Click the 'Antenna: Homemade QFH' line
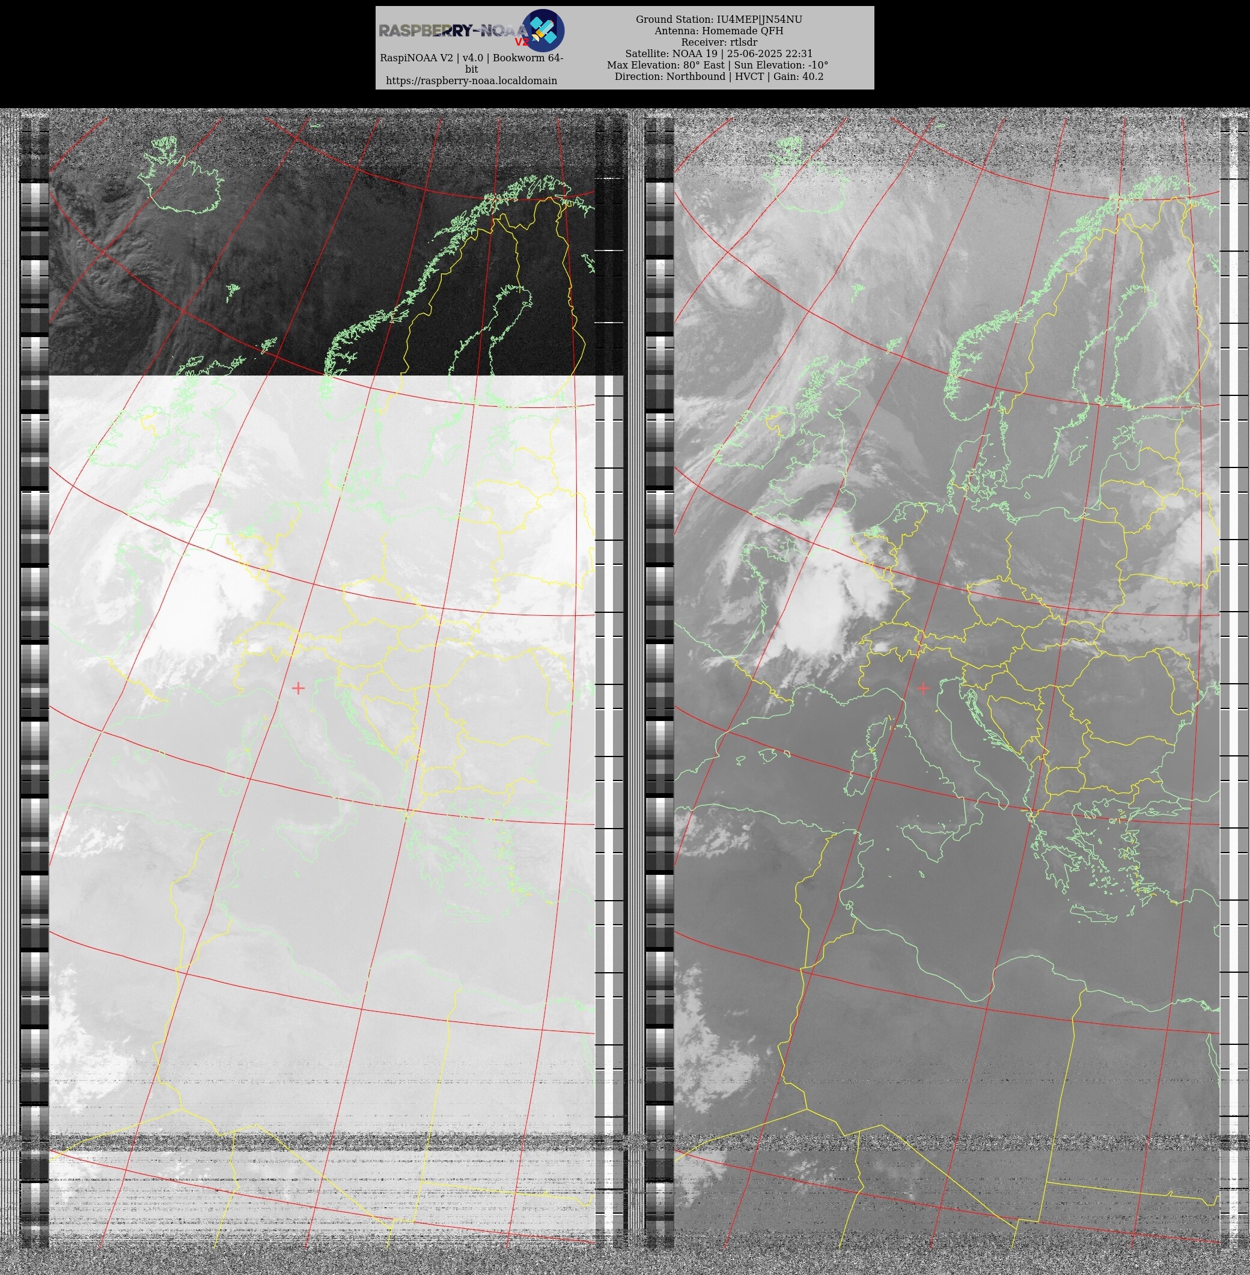Image resolution: width=1250 pixels, height=1275 pixels. pyautogui.click(x=718, y=31)
